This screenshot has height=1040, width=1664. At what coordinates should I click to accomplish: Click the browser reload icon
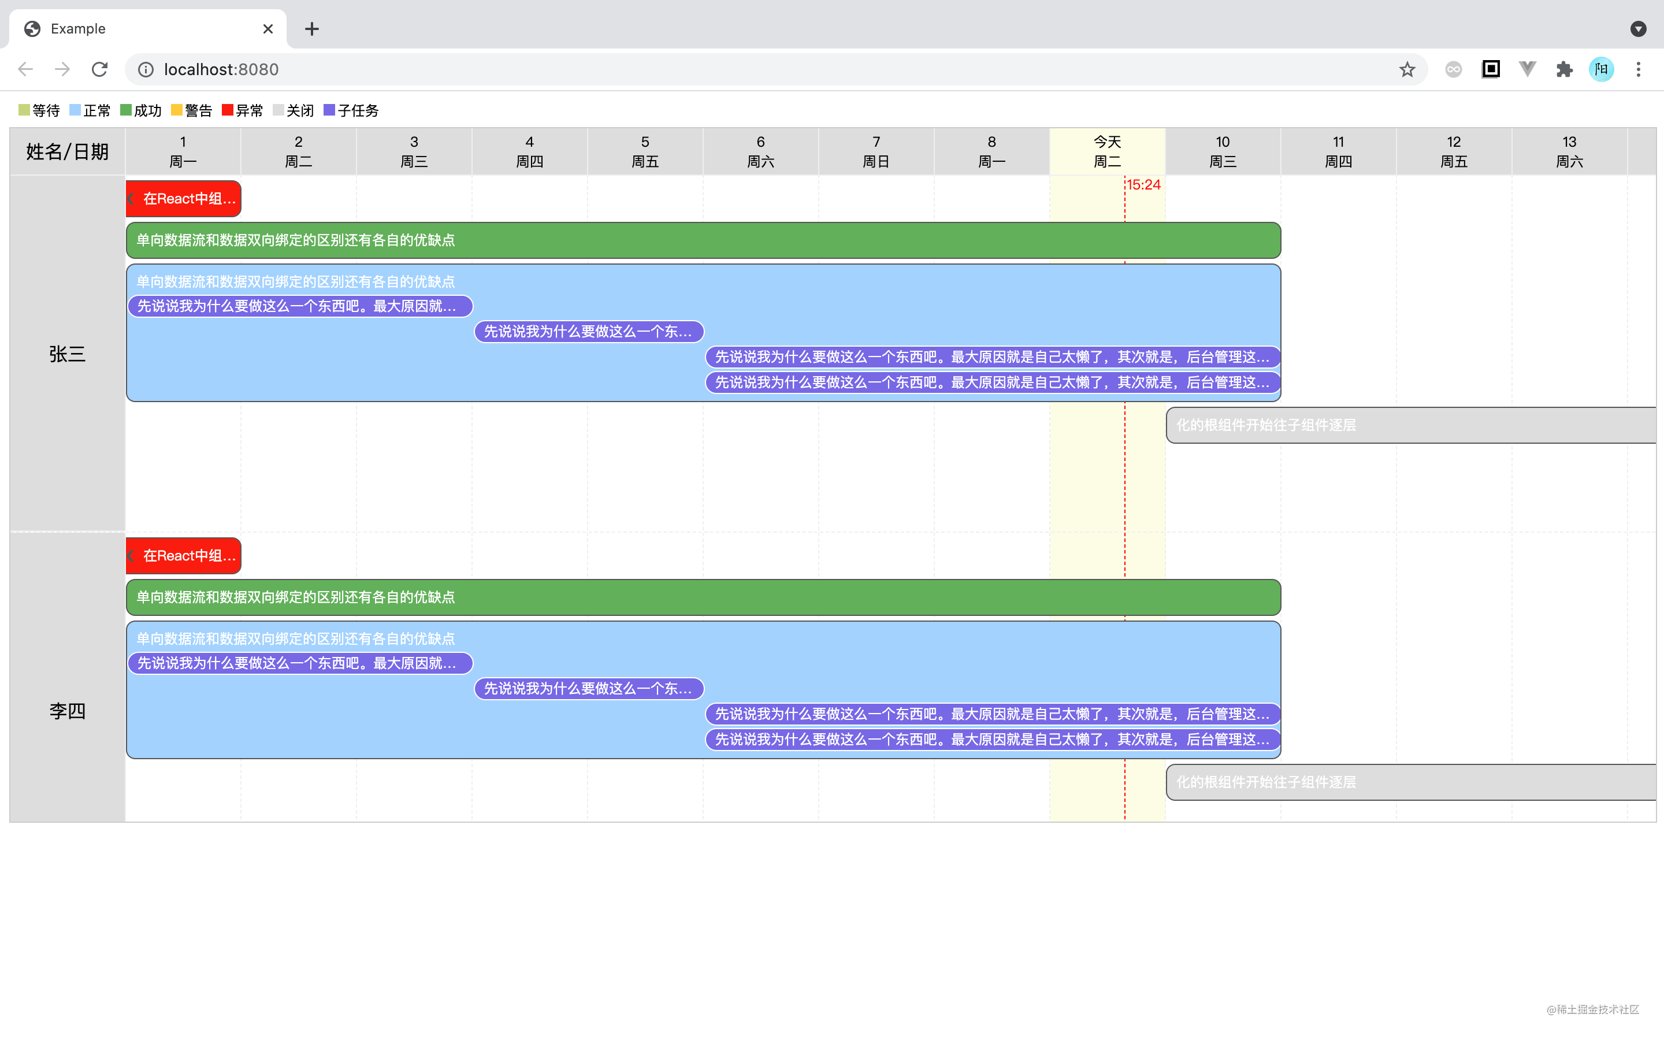[100, 69]
